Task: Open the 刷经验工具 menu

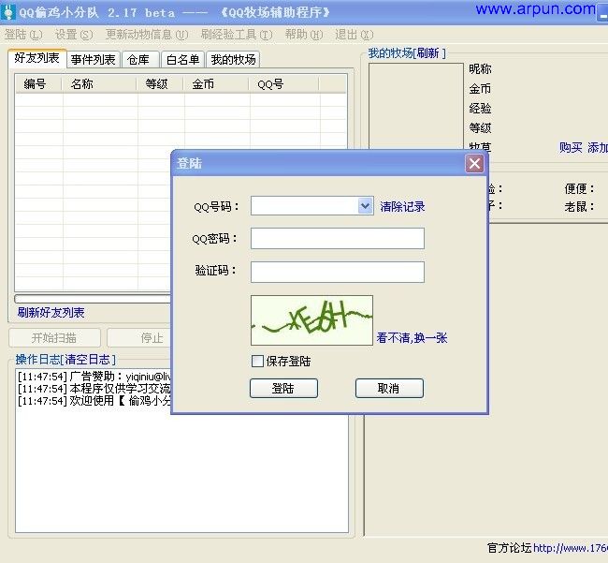Action: (x=236, y=35)
